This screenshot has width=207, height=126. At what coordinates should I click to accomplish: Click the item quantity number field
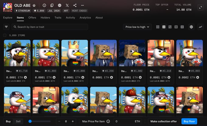(66, 121)
